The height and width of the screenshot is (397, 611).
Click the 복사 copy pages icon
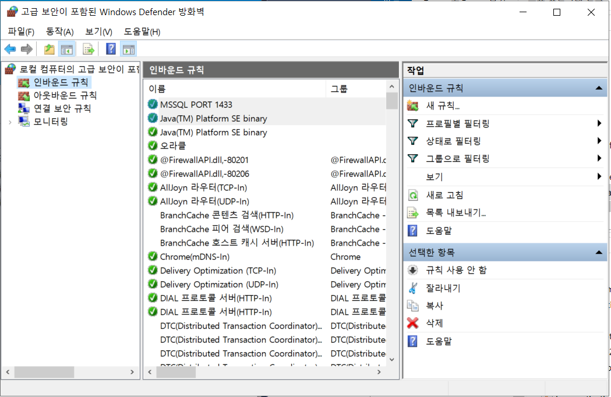(x=412, y=306)
